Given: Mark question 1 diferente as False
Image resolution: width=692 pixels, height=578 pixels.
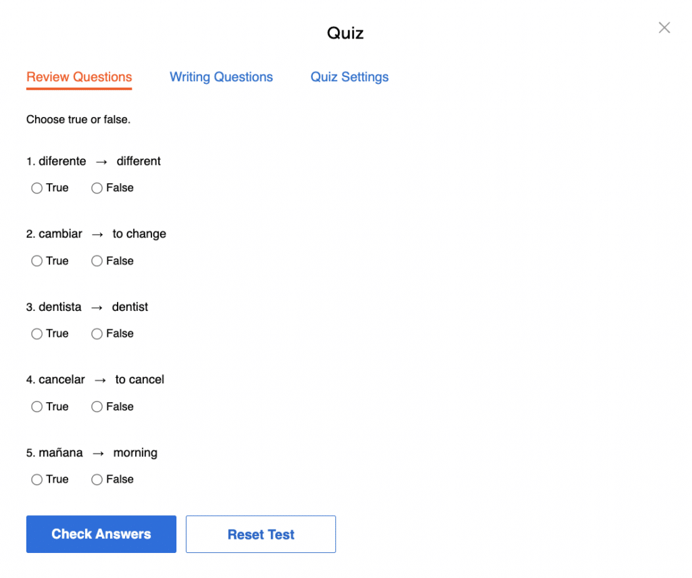Looking at the screenshot, I should 97,188.
